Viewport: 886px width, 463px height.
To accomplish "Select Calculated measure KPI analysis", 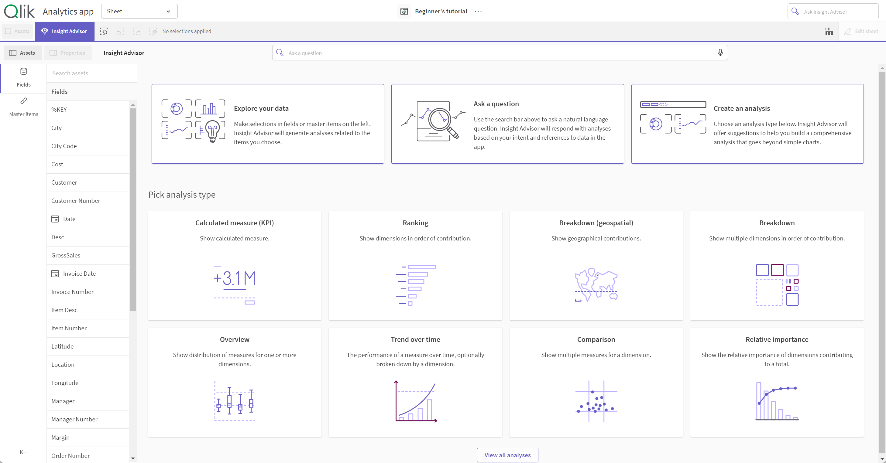I will click(x=234, y=266).
